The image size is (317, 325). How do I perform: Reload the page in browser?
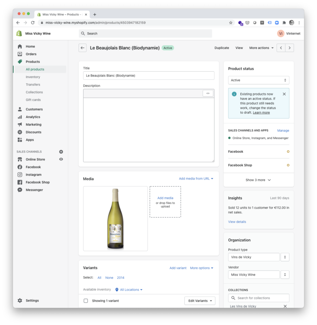point(33,23)
